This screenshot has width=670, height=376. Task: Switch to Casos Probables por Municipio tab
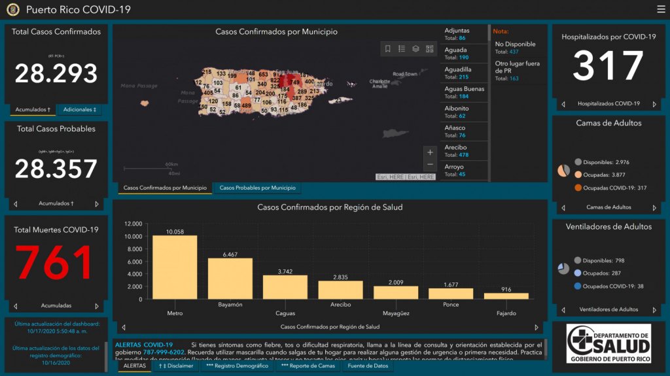click(x=257, y=188)
